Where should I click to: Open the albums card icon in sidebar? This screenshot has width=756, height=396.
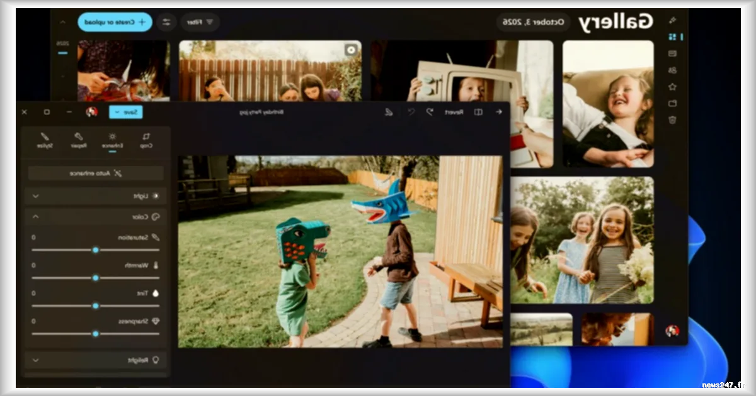click(672, 53)
